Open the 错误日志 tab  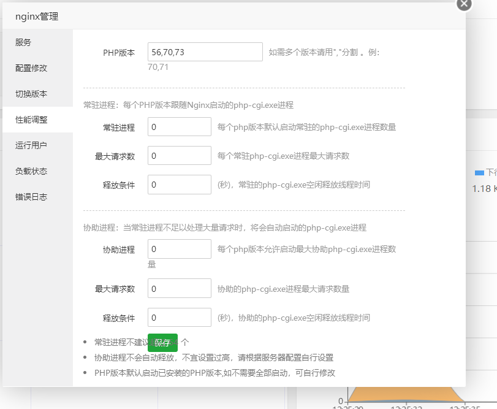click(x=38, y=197)
